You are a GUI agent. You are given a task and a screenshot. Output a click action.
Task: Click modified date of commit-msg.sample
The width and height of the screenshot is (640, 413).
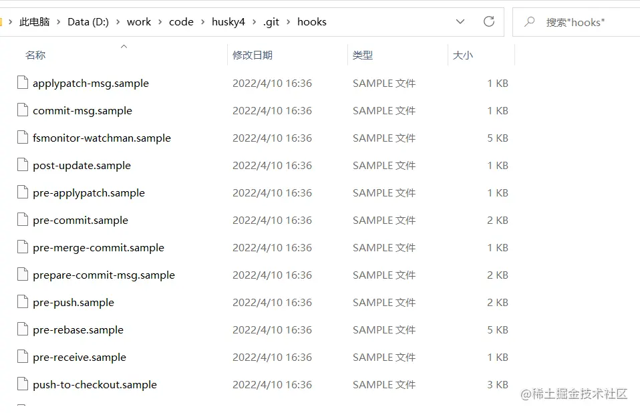[273, 110]
